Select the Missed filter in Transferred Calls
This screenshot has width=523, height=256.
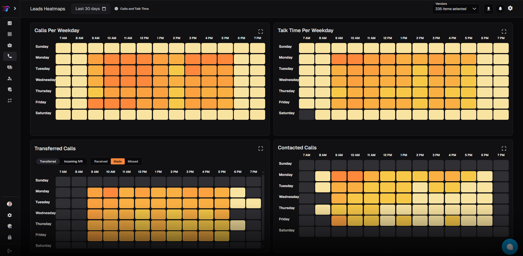point(133,161)
